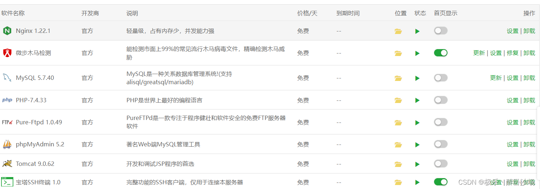This screenshot has height=189, width=540.
Task: Click 卸载 for Pure-Ftpd 1.0.49
Action: (x=529, y=123)
